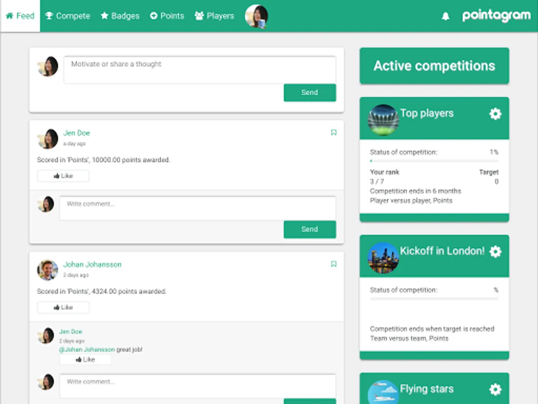Click the Kickoff in London progress bar
Viewport: 538px width, 404px height.
pos(434,299)
